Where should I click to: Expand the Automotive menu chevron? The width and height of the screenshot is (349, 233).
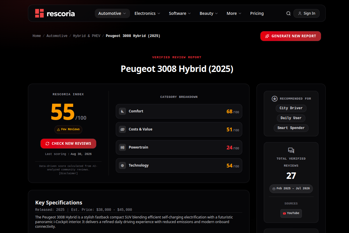point(124,13)
